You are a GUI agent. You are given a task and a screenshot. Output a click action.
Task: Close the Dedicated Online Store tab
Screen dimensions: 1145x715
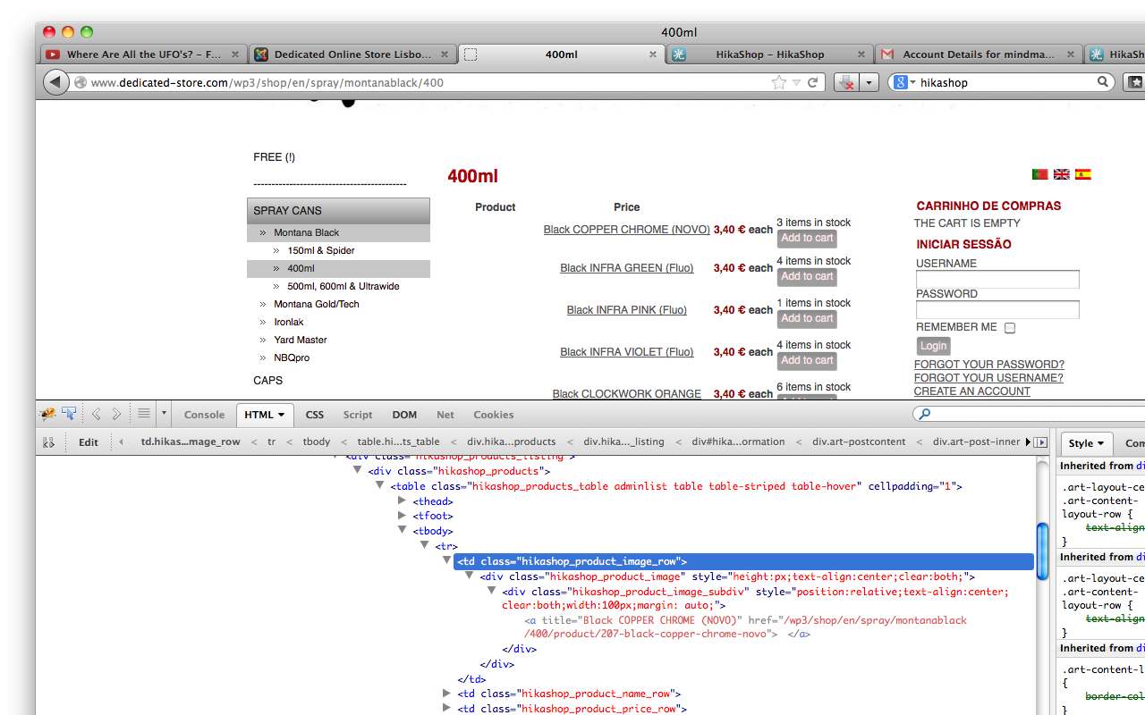[x=445, y=55]
